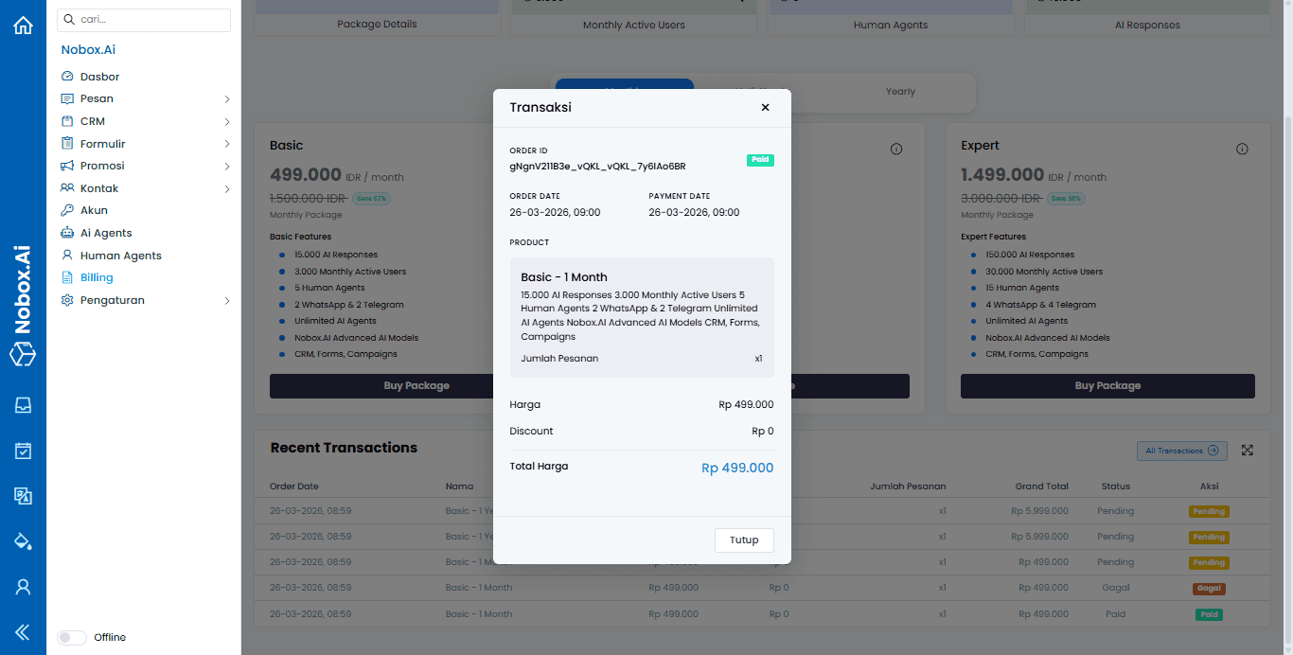Image resolution: width=1293 pixels, height=655 pixels.
Task: Expand the CRM submenu arrow
Action: coord(227,122)
